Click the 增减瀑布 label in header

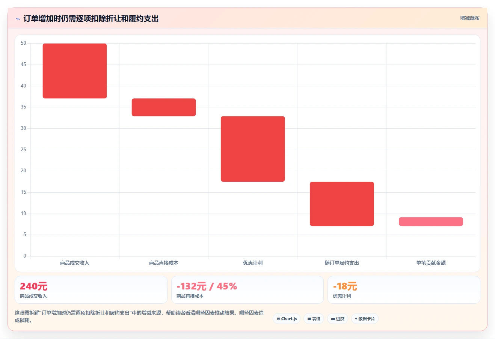[x=470, y=18]
